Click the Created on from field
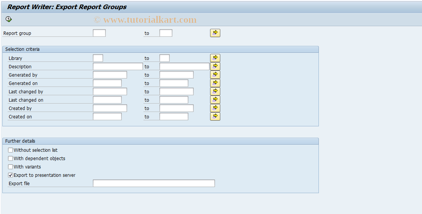The height and width of the screenshot is (214, 422). [x=107, y=116]
